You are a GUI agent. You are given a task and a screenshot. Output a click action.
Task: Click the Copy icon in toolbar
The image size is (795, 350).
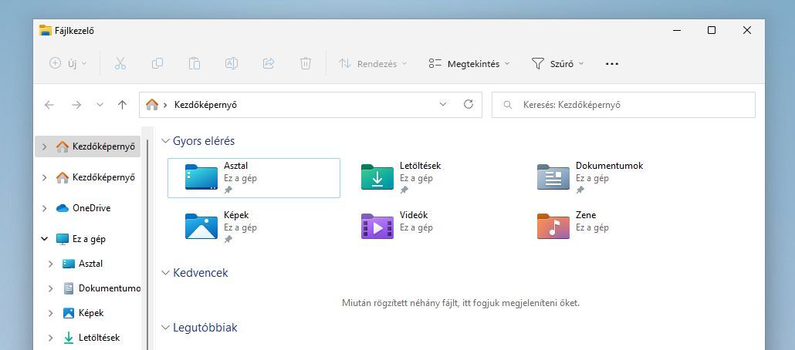[157, 63]
